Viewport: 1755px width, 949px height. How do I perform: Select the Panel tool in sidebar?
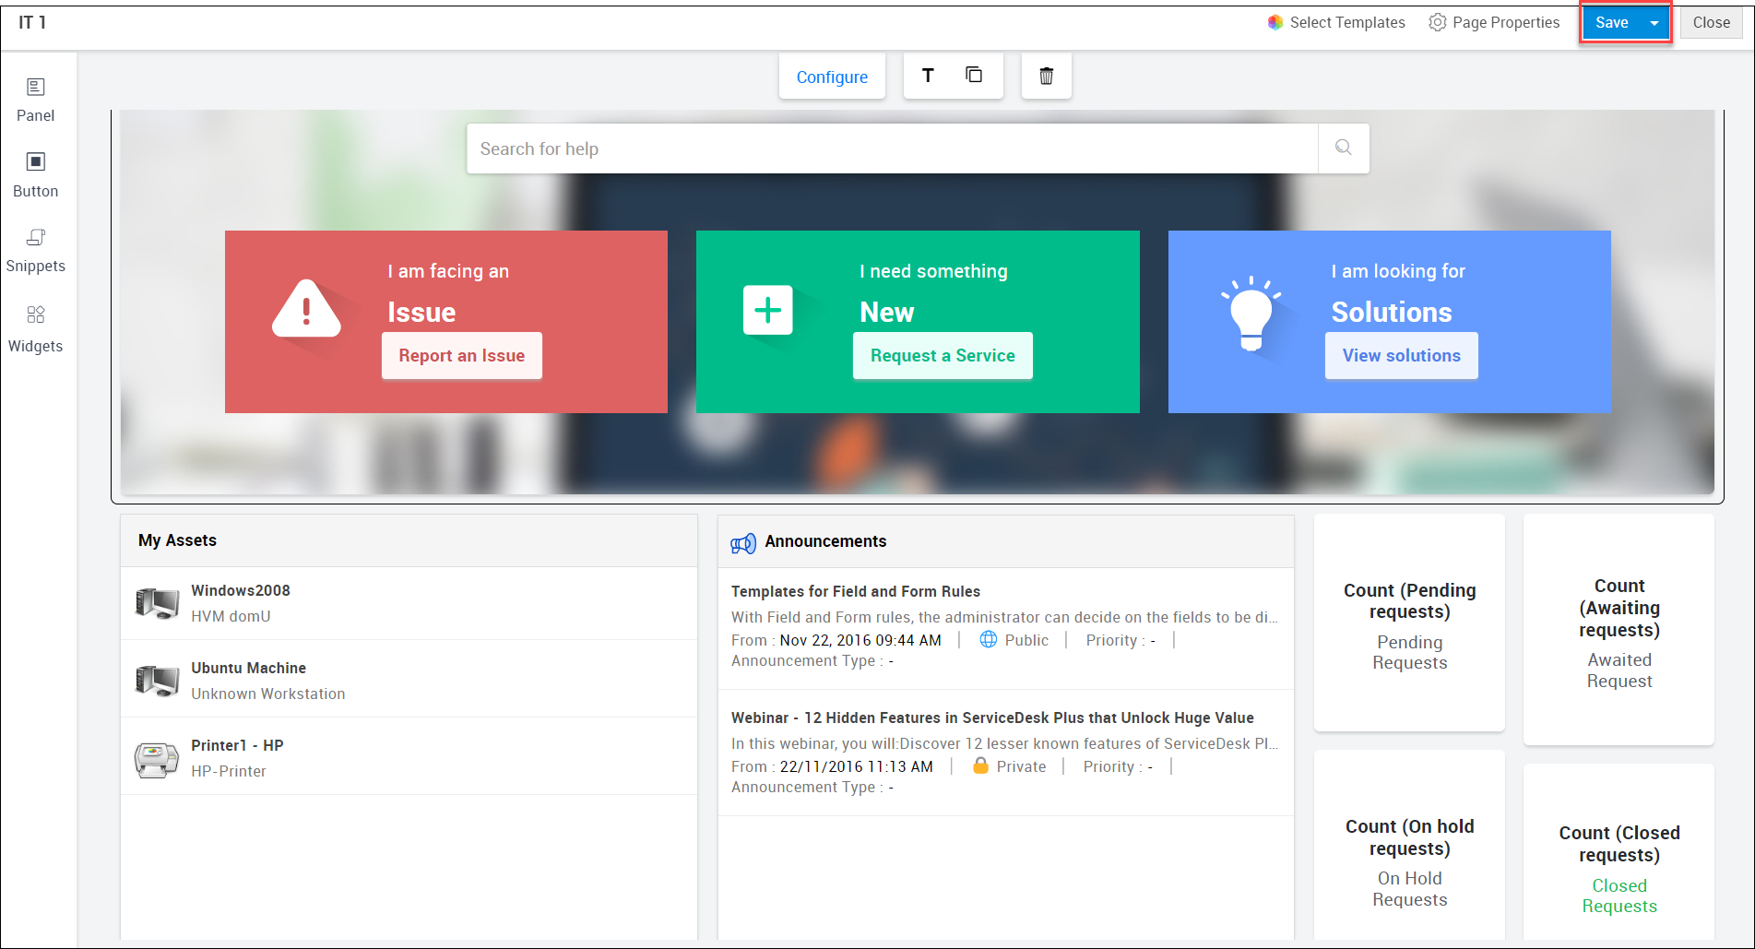click(x=35, y=100)
